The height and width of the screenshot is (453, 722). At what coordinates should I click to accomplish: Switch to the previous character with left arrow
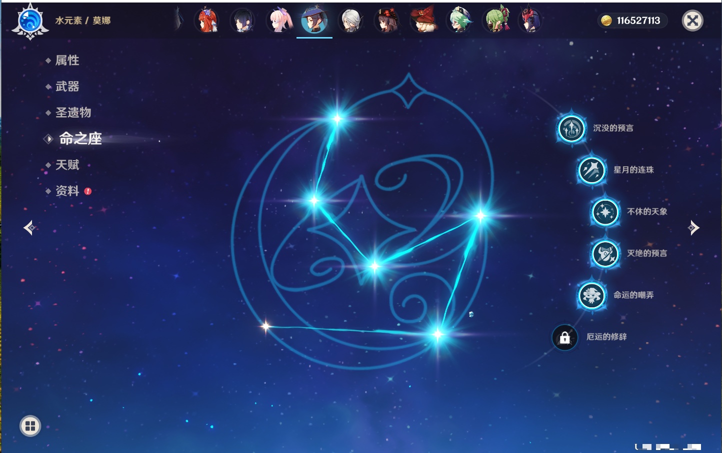[x=29, y=228]
